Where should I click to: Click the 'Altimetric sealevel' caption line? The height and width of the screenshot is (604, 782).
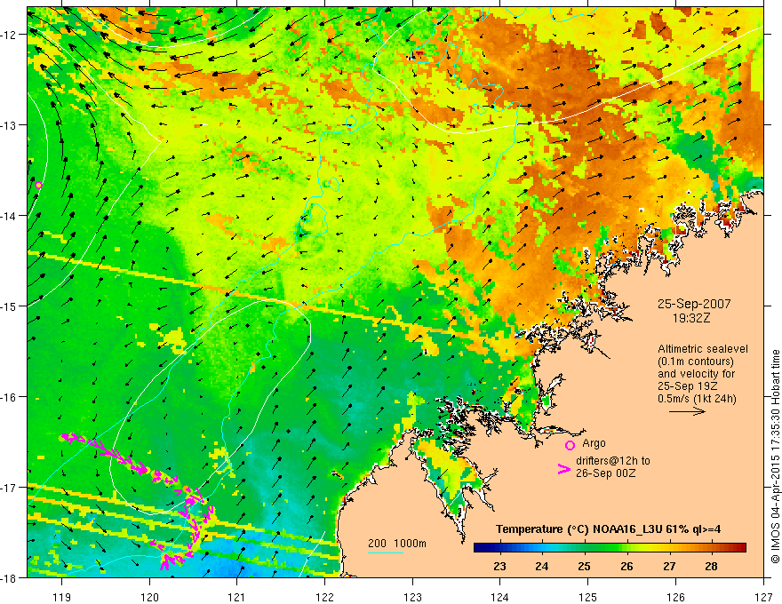pos(703,349)
